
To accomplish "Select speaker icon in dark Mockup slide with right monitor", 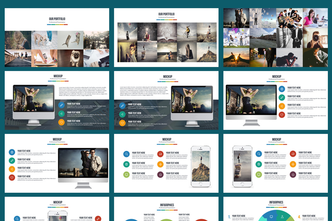I will click(122, 114).
